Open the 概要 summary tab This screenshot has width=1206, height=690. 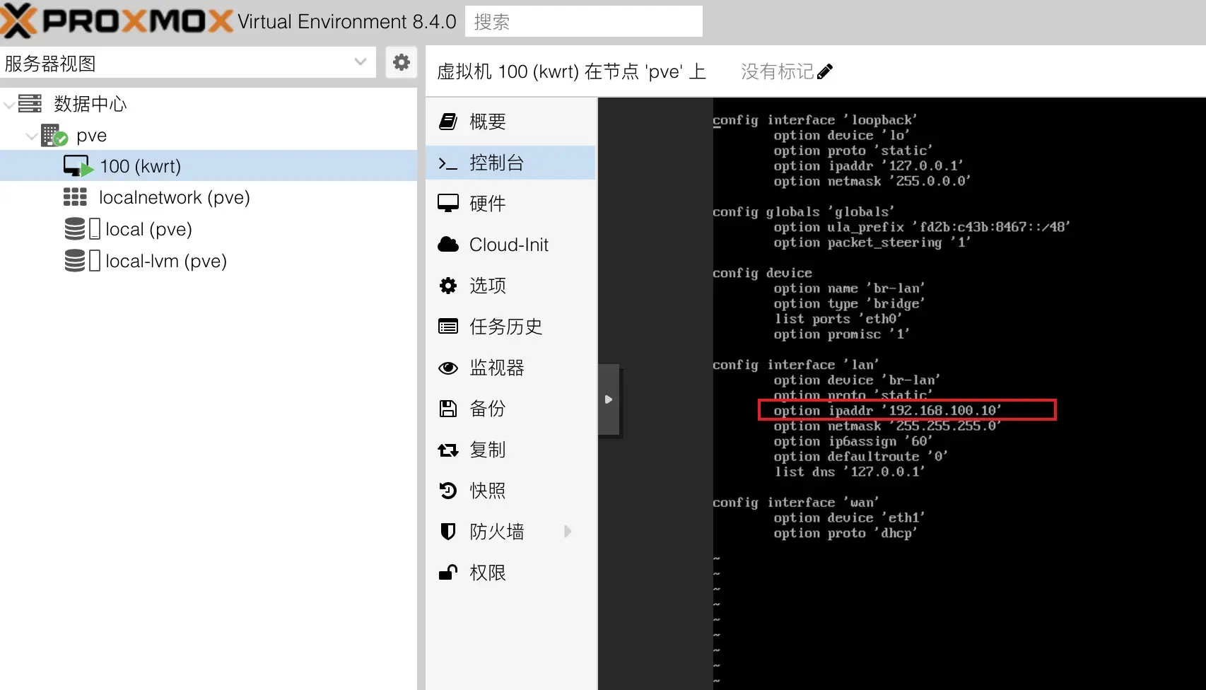tap(510, 122)
